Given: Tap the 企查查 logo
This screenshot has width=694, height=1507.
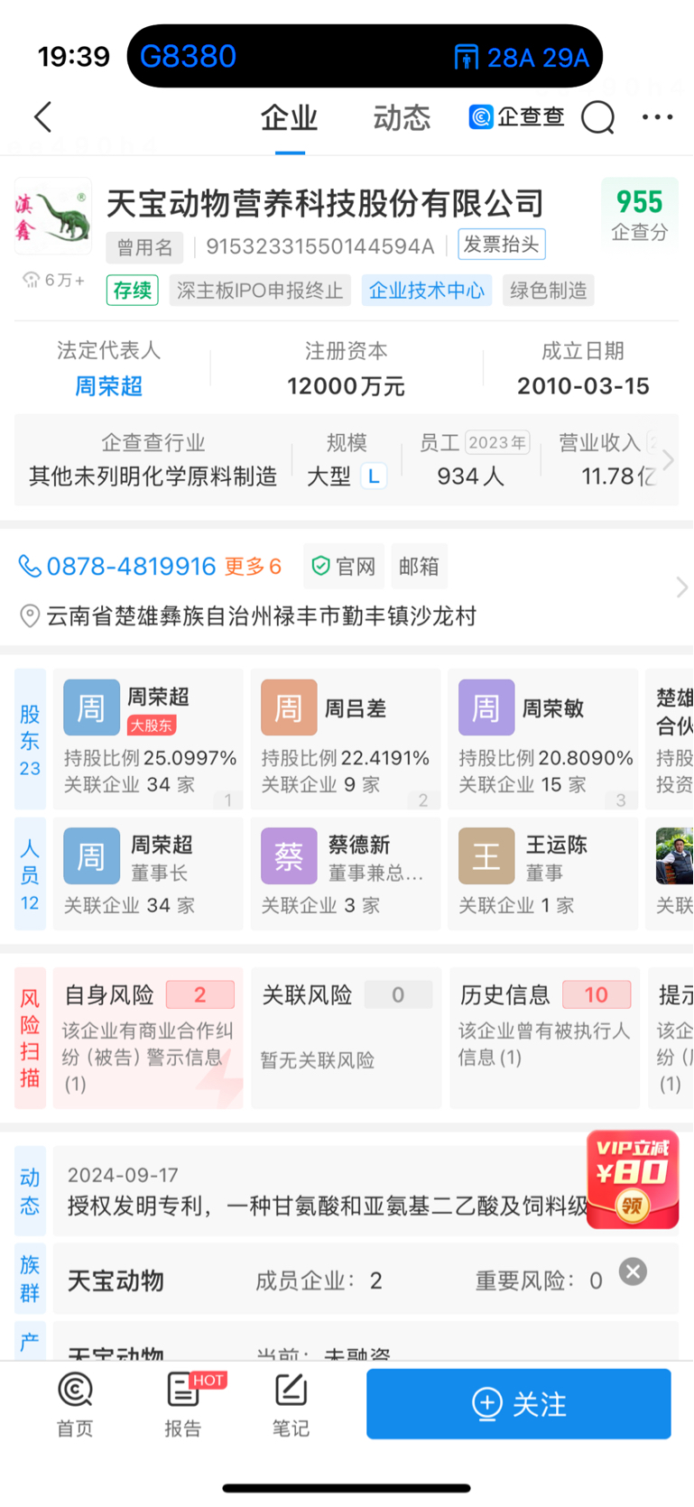Looking at the screenshot, I should tap(517, 117).
